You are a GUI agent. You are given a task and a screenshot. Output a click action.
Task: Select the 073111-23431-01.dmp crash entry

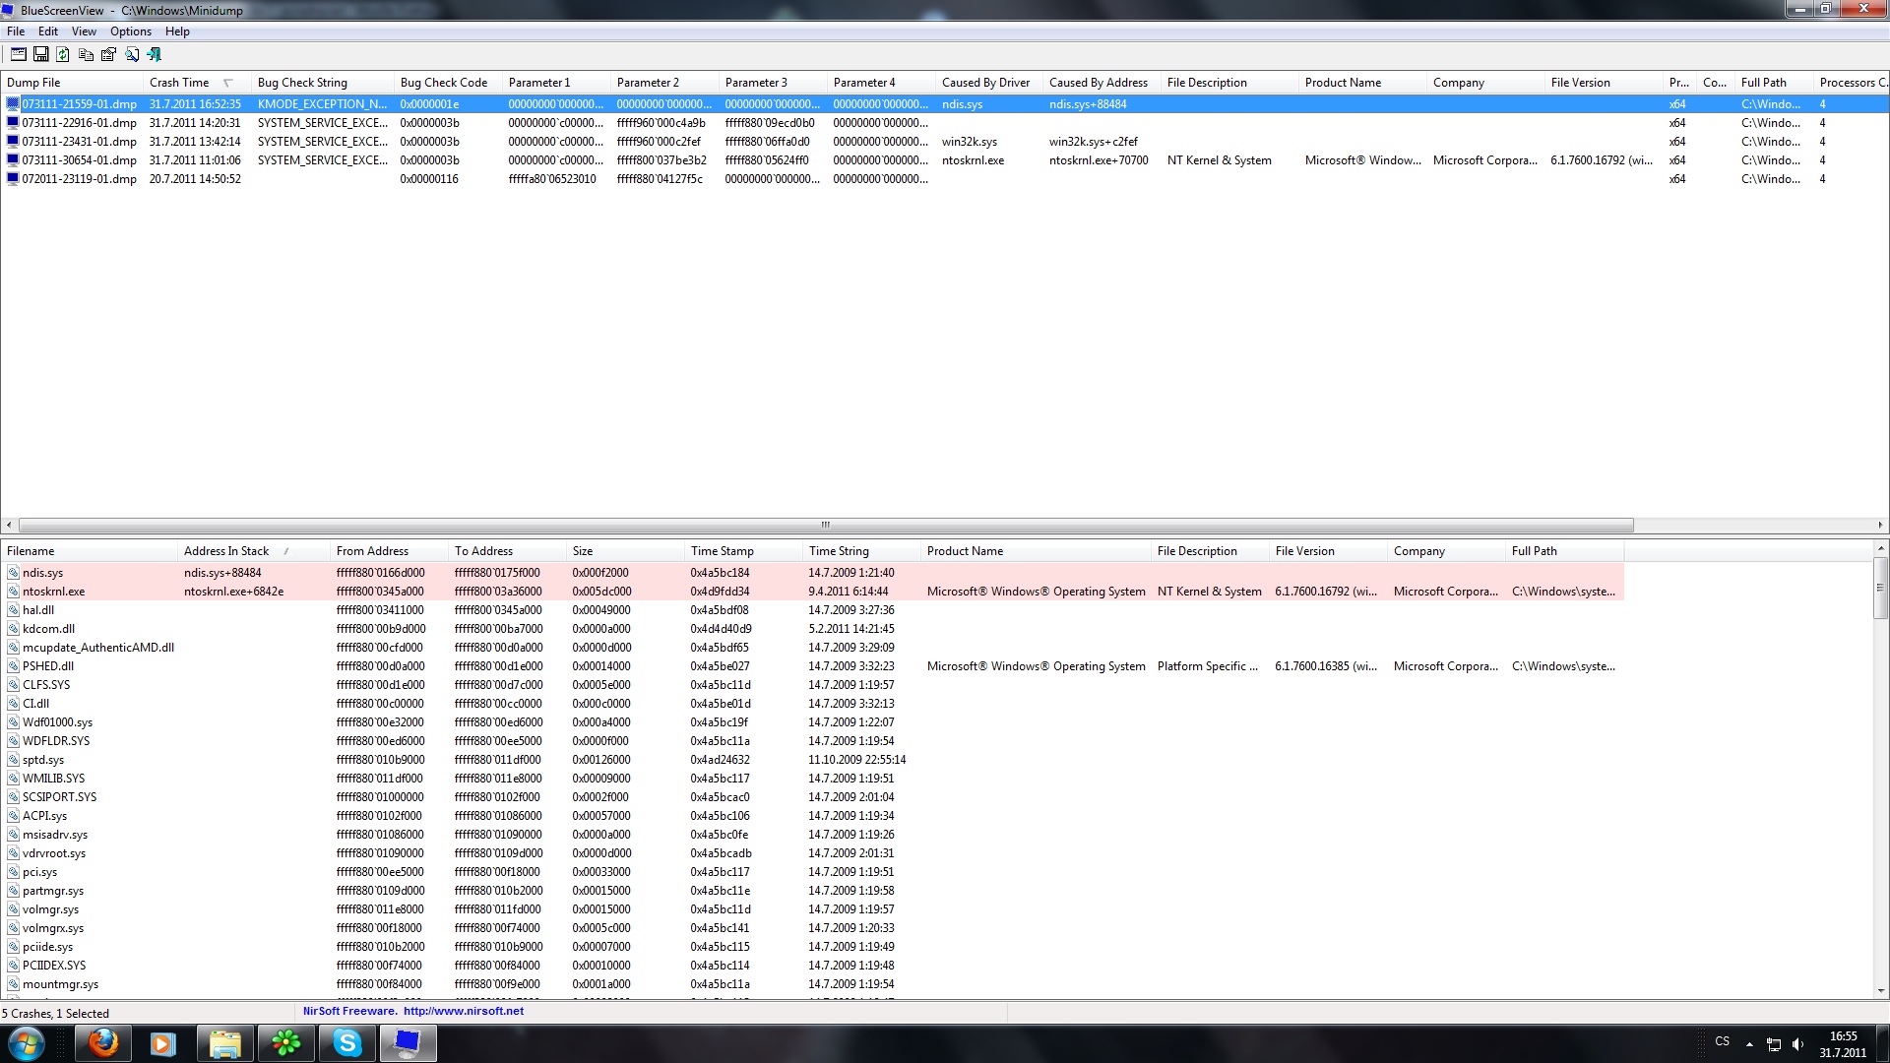[x=79, y=142]
